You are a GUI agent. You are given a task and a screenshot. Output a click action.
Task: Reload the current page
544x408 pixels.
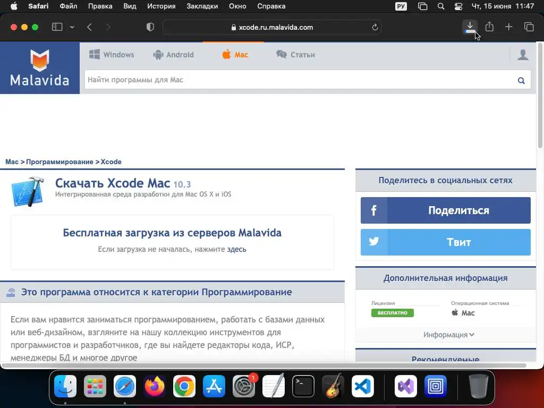[x=375, y=27]
